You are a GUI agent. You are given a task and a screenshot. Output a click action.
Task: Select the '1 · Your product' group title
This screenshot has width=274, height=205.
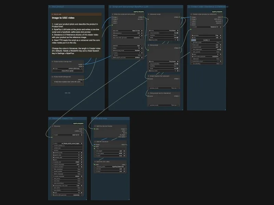pyautogui.click(x=57, y=6)
